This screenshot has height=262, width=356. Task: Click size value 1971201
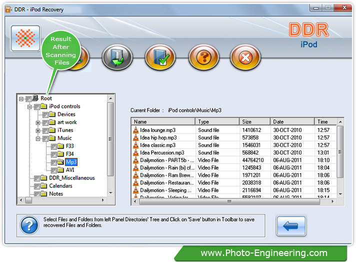[251, 175]
